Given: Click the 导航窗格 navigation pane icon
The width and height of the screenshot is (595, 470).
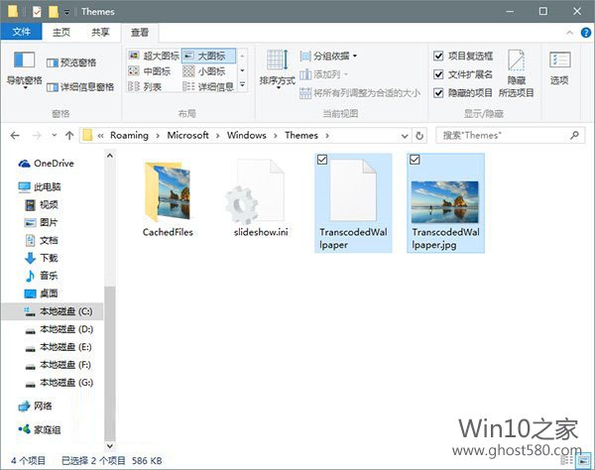Looking at the screenshot, I should [24, 65].
